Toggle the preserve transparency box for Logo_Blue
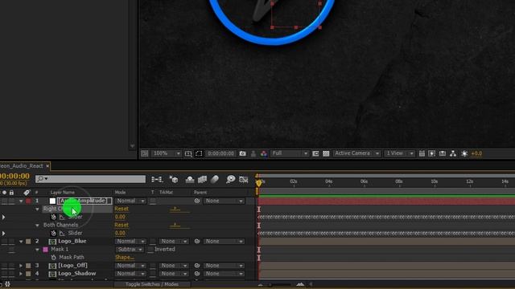 coord(153,242)
